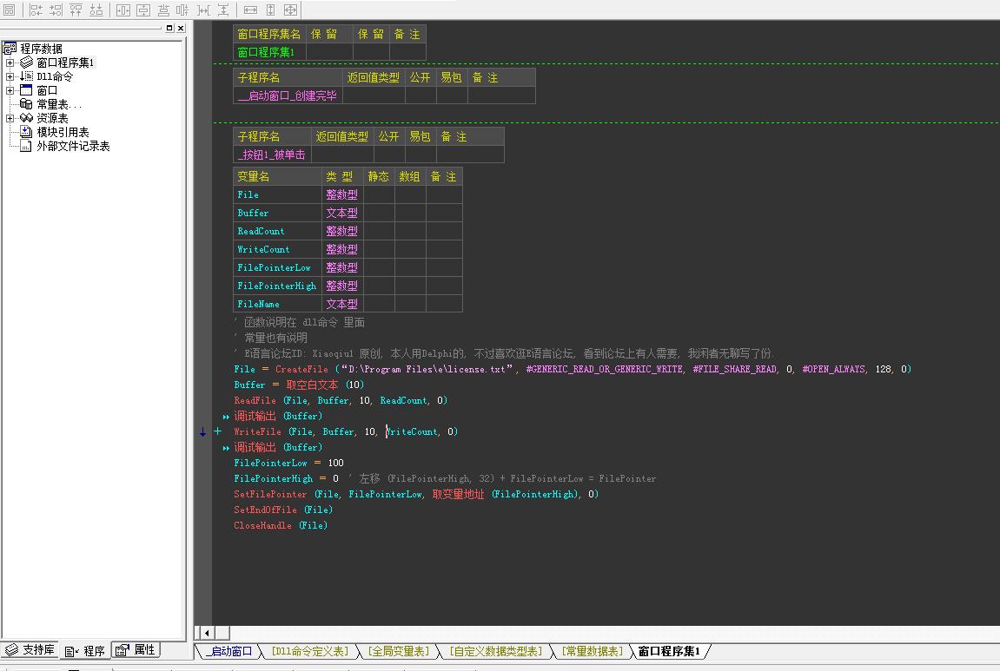This screenshot has height=671, width=1000.
Task: Select 模块引用表 in program tree
Action: pos(63,132)
